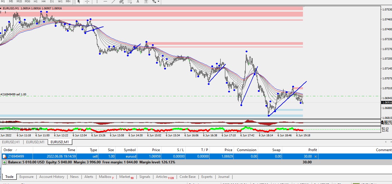Switch chart to M30 timeframe
Screen dimensions: 392x184
tap(27, 1)
